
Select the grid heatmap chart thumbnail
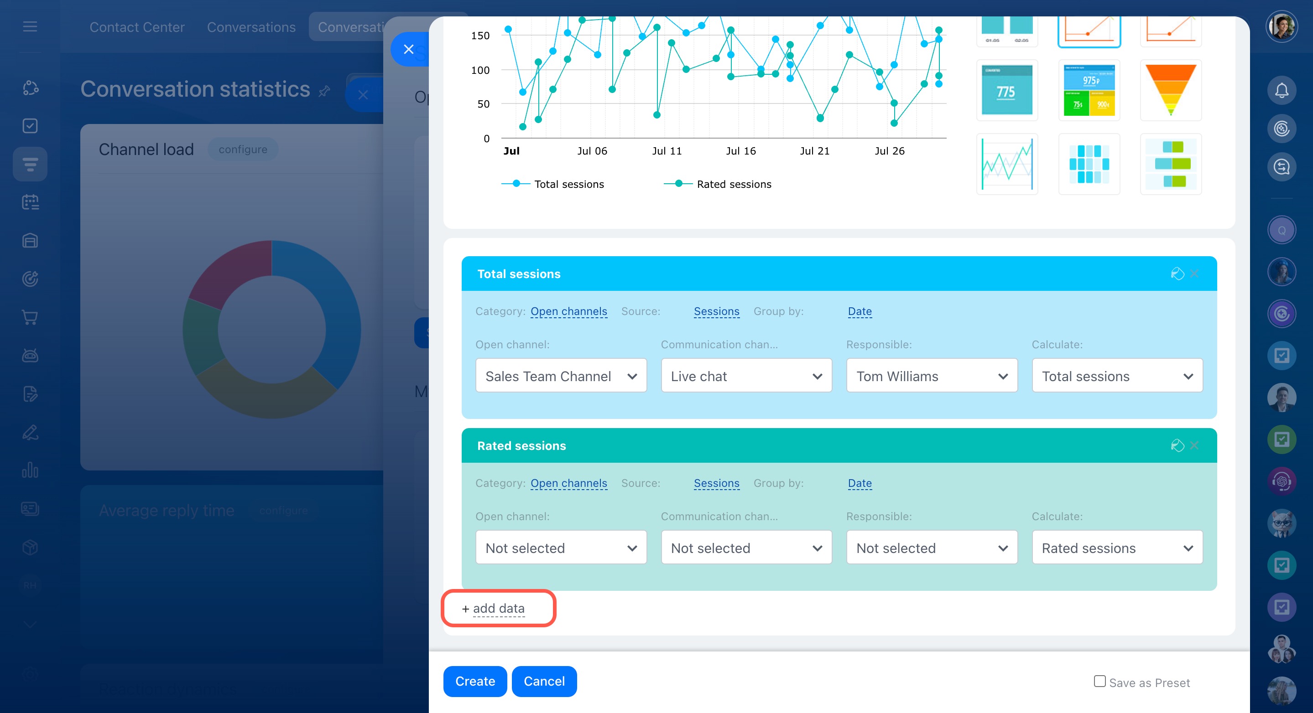1089,164
